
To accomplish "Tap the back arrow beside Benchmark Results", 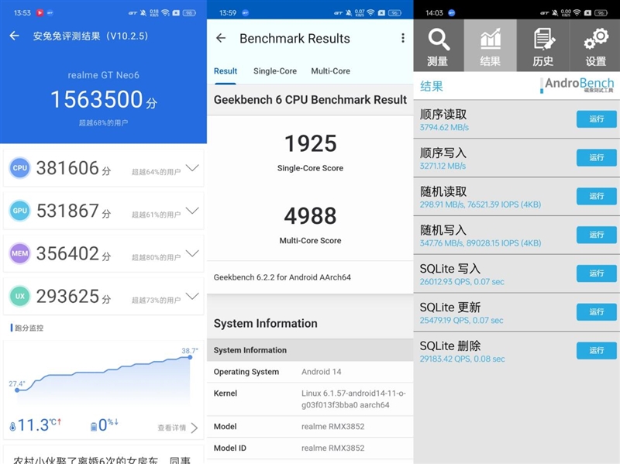I will [x=221, y=39].
